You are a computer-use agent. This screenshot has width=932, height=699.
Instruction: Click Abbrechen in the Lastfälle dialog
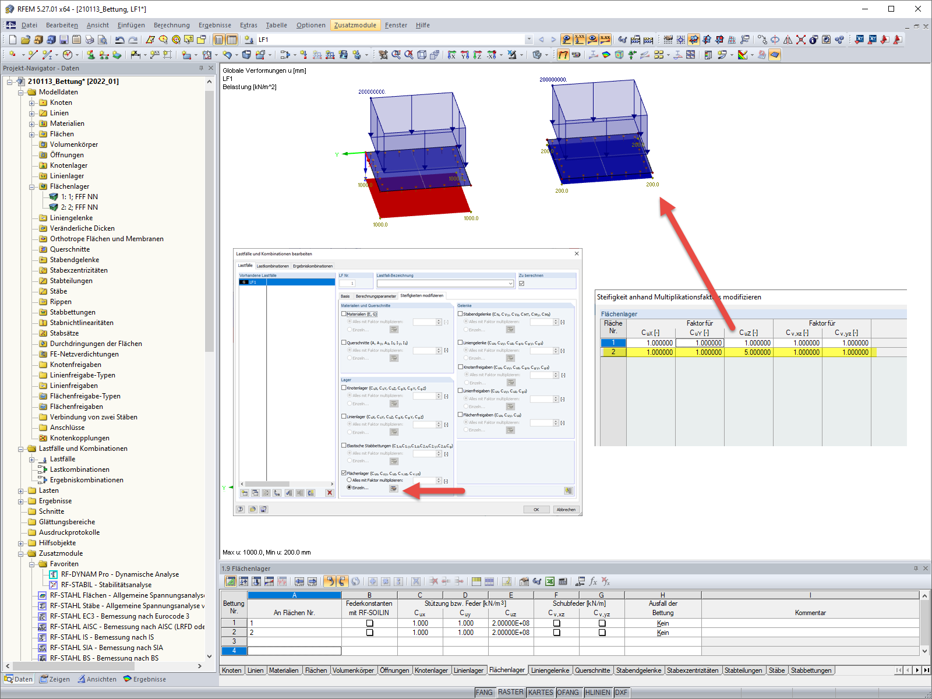[566, 509]
